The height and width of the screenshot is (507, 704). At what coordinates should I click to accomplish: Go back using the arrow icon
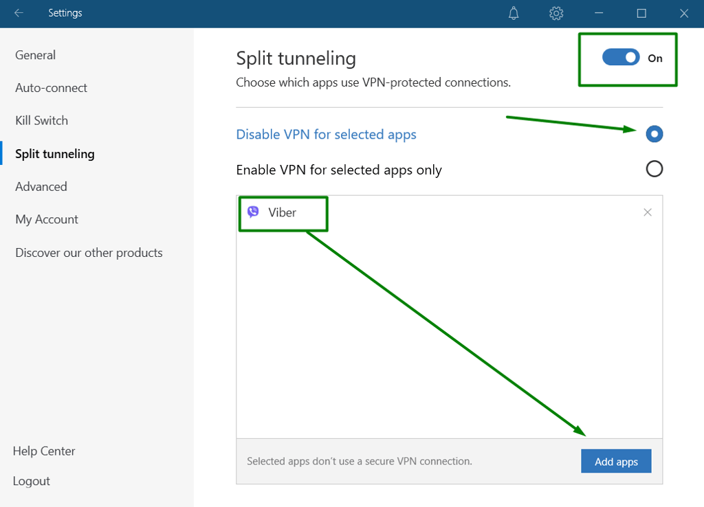pos(19,13)
